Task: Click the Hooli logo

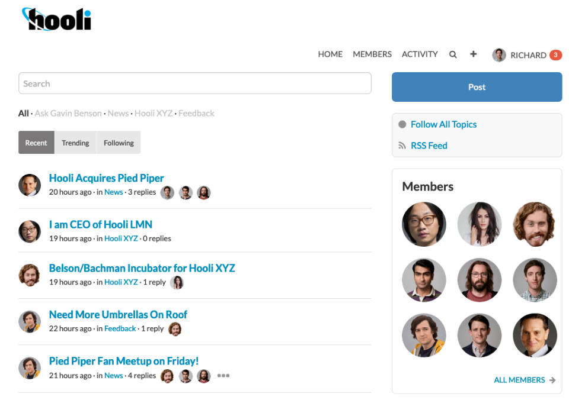Action: point(57,20)
